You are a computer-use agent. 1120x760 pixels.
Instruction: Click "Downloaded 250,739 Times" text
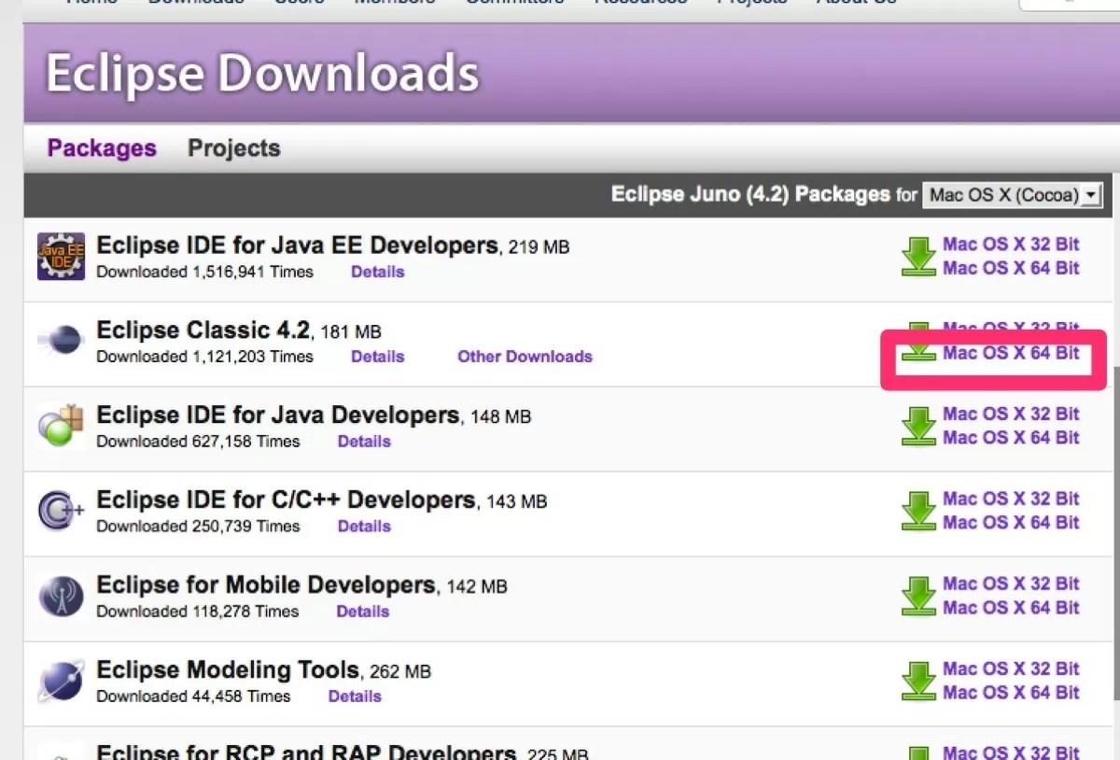[x=199, y=527]
